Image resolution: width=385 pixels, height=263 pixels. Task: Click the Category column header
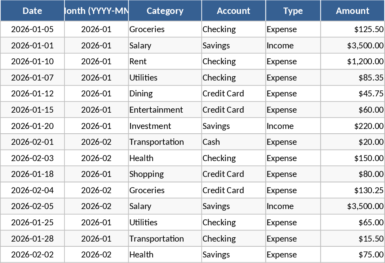click(x=165, y=11)
